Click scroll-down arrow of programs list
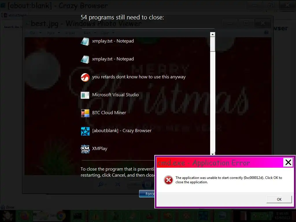The width and height of the screenshot is (296, 222). [212, 154]
